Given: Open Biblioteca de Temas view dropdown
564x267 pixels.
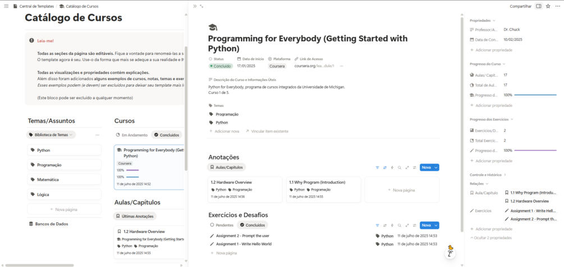Looking at the screenshot, I should pyautogui.click(x=51, y=135).
